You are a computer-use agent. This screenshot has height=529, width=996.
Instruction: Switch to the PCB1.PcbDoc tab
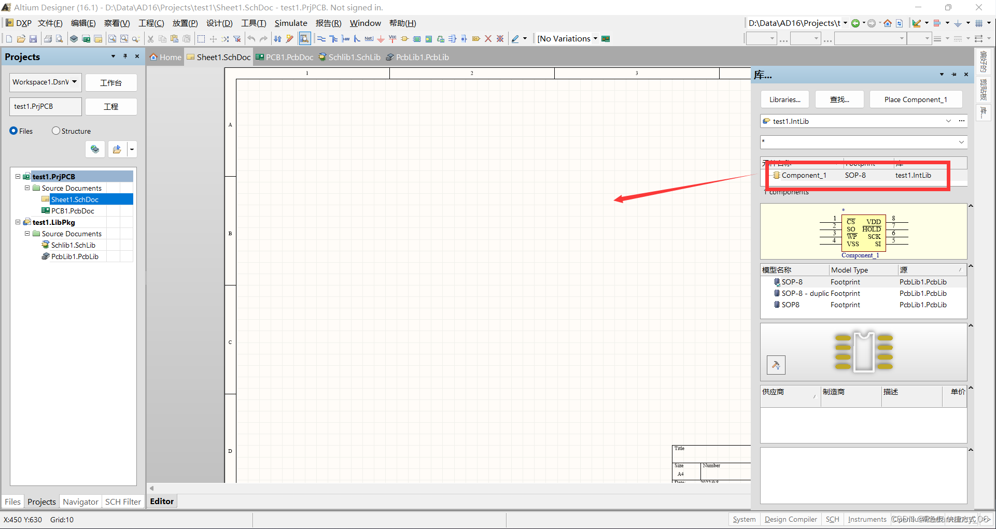pos(285,57)
